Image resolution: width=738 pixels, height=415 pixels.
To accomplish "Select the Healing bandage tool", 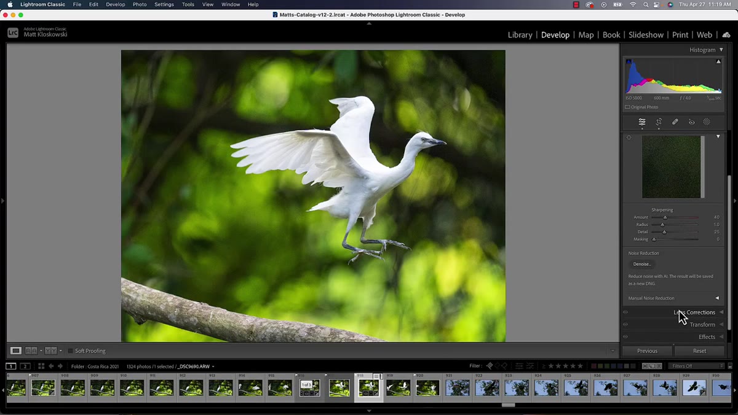I will [x=675, y=122].
